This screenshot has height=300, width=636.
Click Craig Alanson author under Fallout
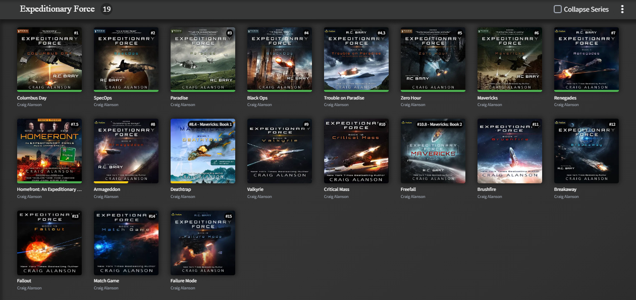point(29,288)
